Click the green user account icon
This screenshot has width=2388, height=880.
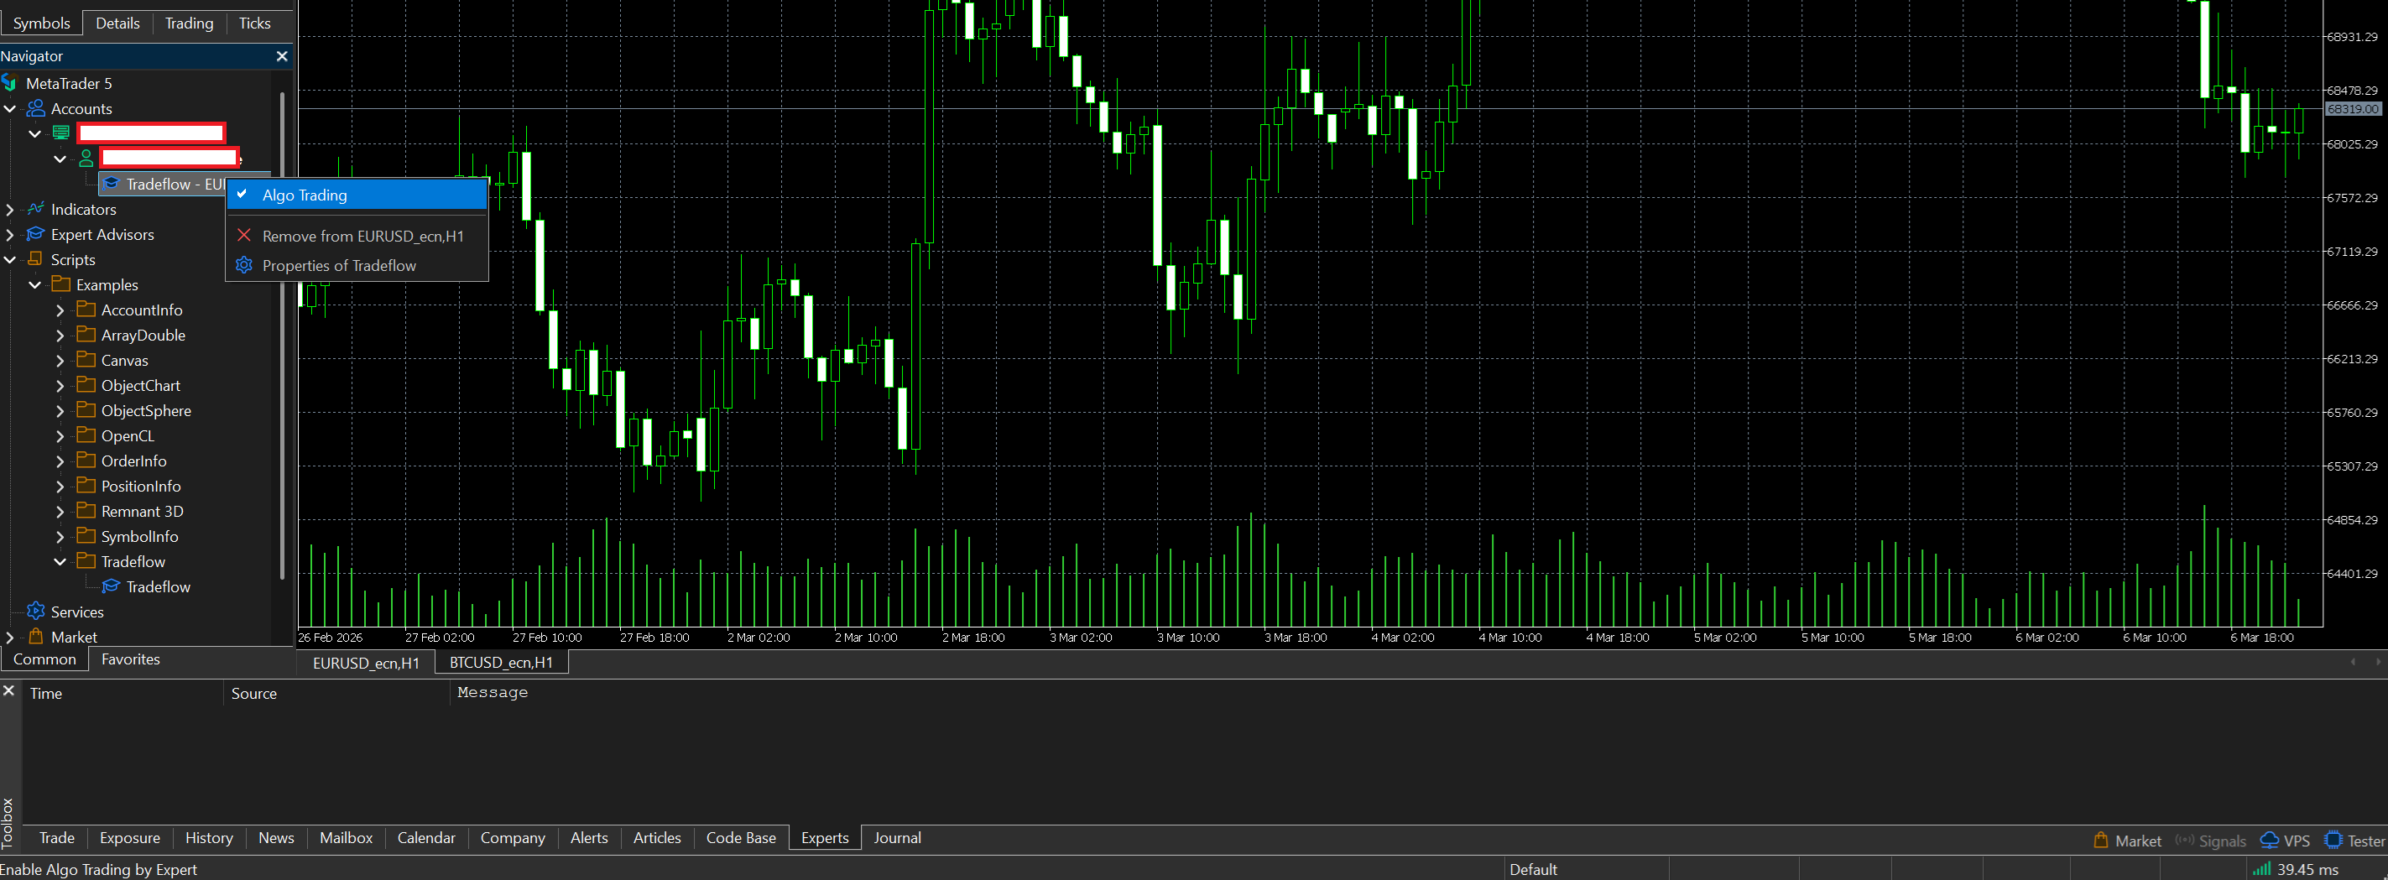[x=86, y=159]
